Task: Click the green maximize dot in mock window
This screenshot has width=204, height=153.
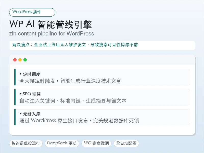Action: [25, 60]
